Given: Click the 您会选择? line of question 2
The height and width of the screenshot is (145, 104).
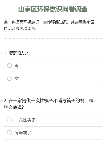Looking at the screenshot, I should click(x=14, y=107).
